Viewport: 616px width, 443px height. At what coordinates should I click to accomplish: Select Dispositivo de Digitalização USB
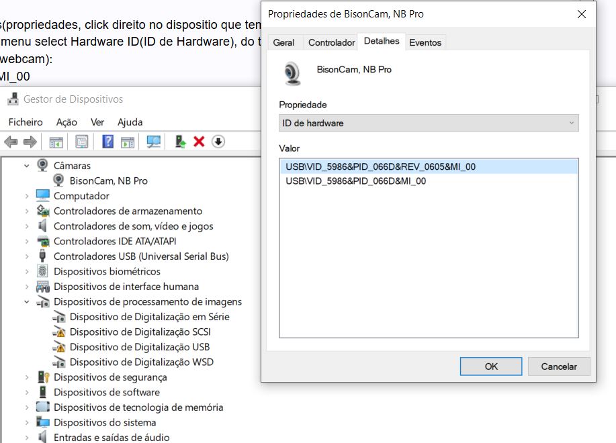(140, 347)
